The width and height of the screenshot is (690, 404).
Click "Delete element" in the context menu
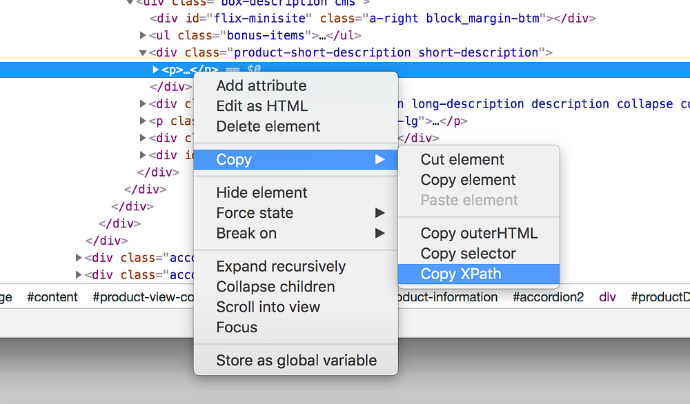pos(268,126)
